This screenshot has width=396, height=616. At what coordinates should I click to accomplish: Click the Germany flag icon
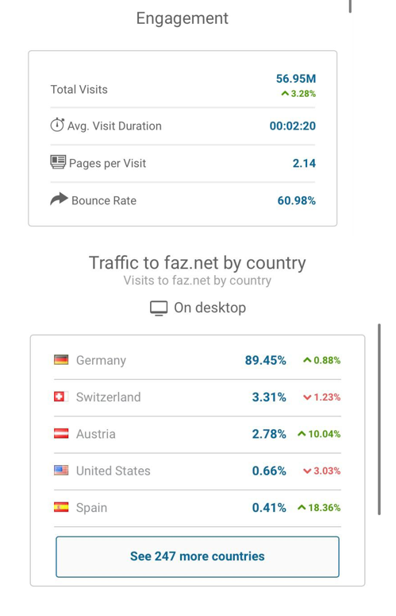tap(61, 360)
